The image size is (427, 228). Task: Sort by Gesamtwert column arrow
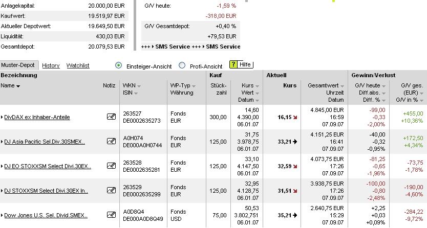[x=341, y=86]
